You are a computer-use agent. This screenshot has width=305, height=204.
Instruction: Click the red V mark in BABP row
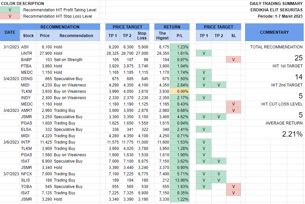[233, 60]
